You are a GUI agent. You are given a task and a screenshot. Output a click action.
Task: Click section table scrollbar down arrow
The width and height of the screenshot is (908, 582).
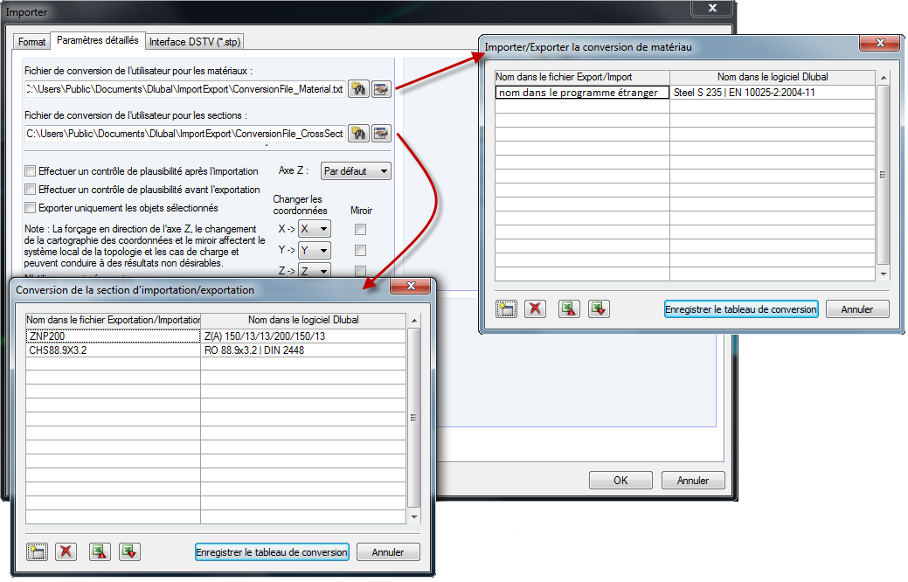tap(414, 517)
